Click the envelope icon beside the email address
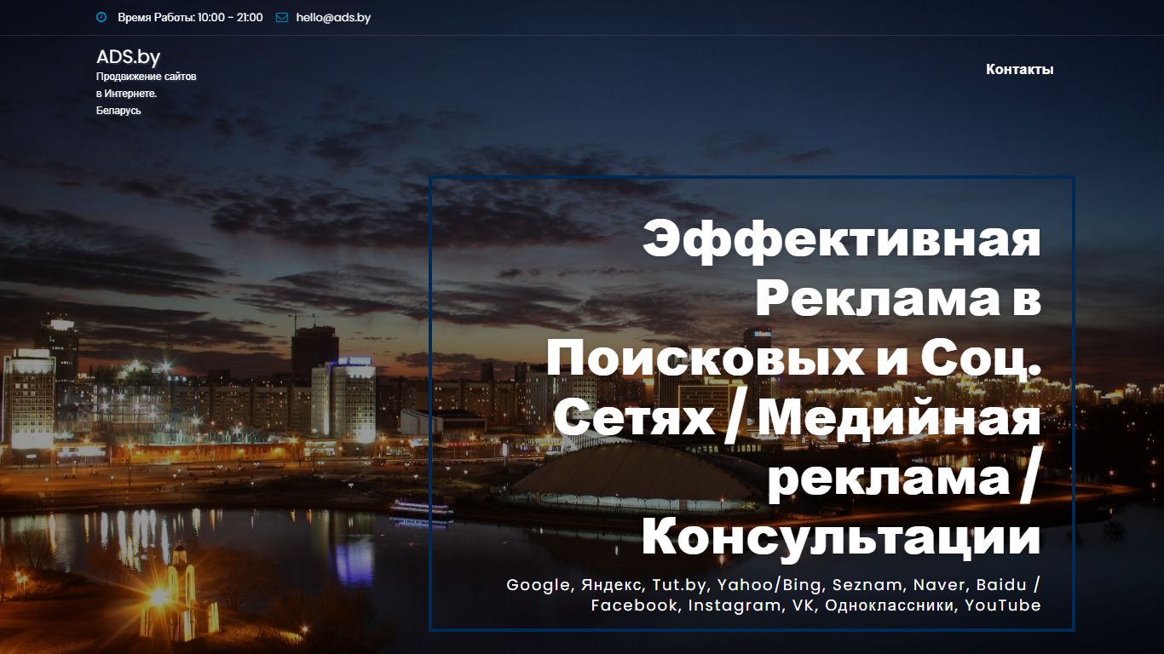 pos(282,17)
